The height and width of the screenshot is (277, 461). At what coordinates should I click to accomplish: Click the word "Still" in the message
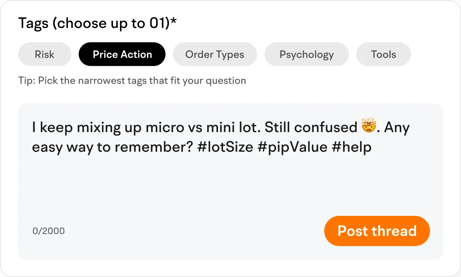277,128
